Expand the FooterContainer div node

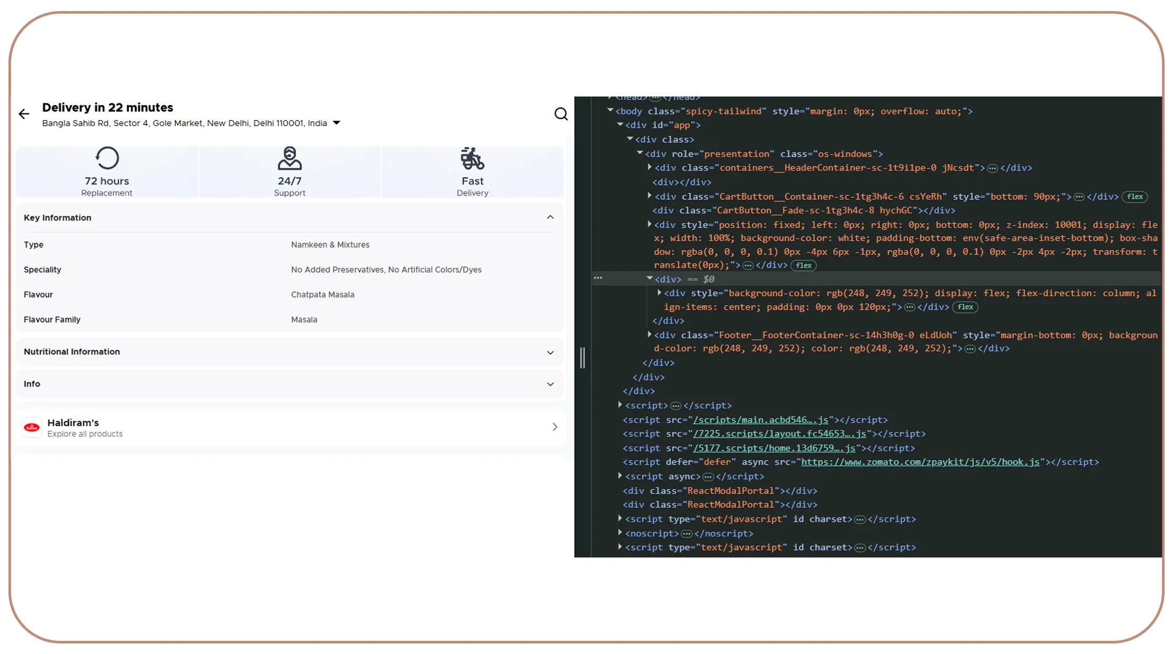(650, 334)
